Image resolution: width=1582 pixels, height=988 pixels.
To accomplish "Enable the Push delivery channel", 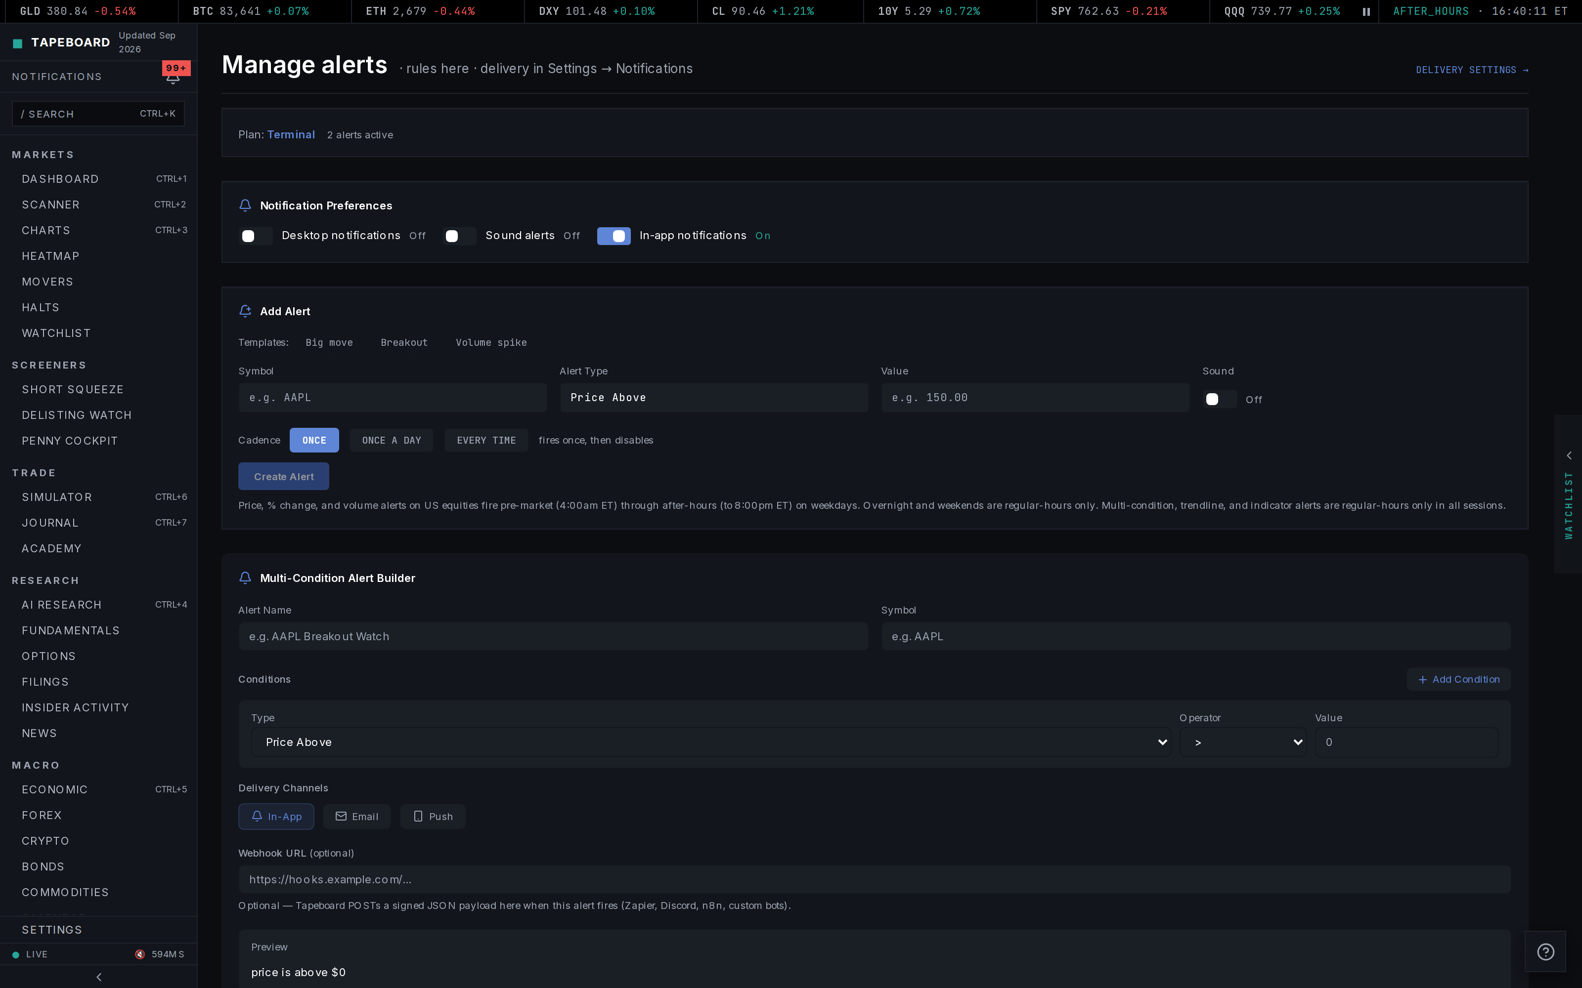I will pos(433,817).
